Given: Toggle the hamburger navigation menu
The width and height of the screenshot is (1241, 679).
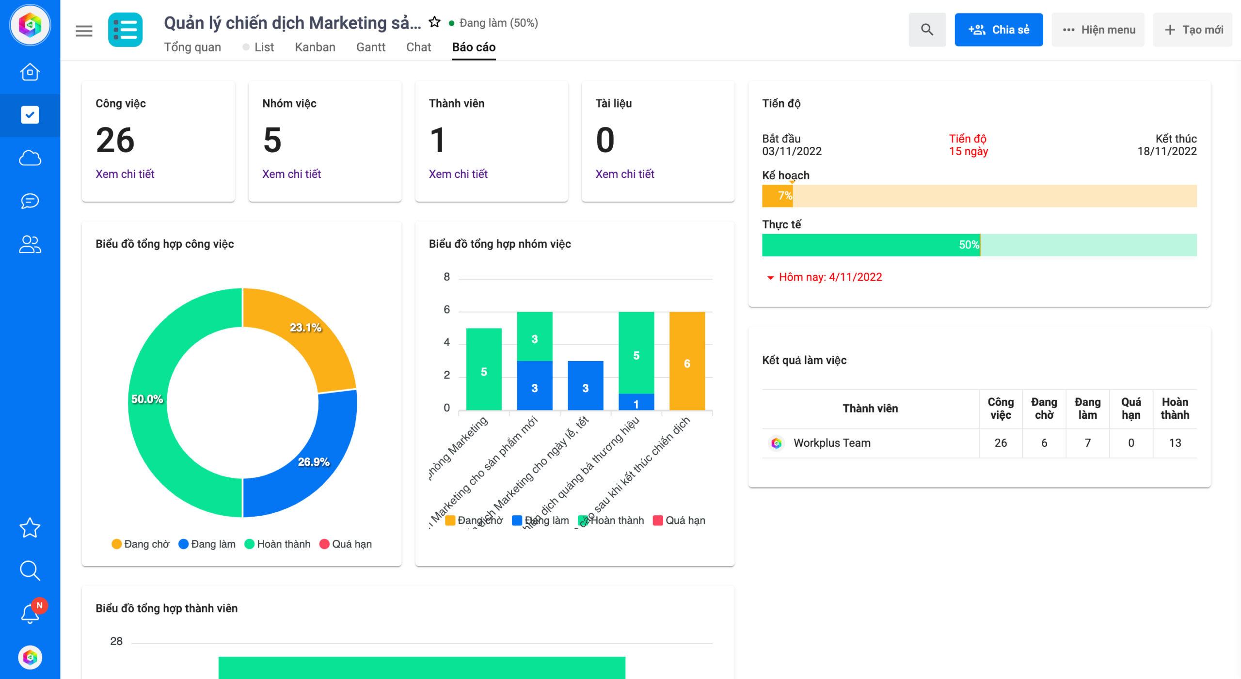Looking at the screenshot, I should click(84, 31).
